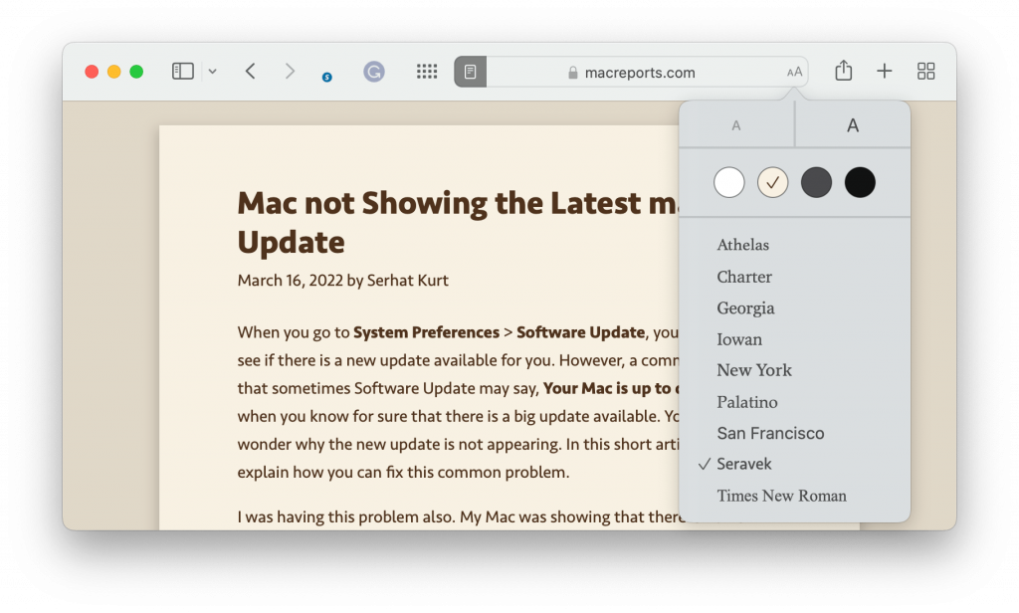The width and height of the screenshot is (1019, 613).
Task: Open a new tab with plus icon
Action: point(884,72)
